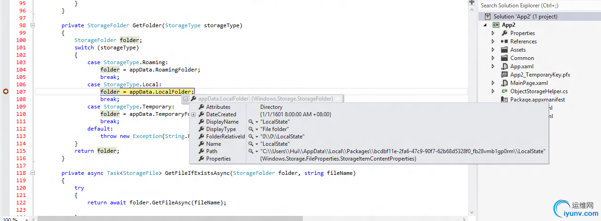Viewport: 601px width, 221px height.
Task: Collapse the GetFileIfExistsAsync method outline on line 118
Action: (32, 173)
